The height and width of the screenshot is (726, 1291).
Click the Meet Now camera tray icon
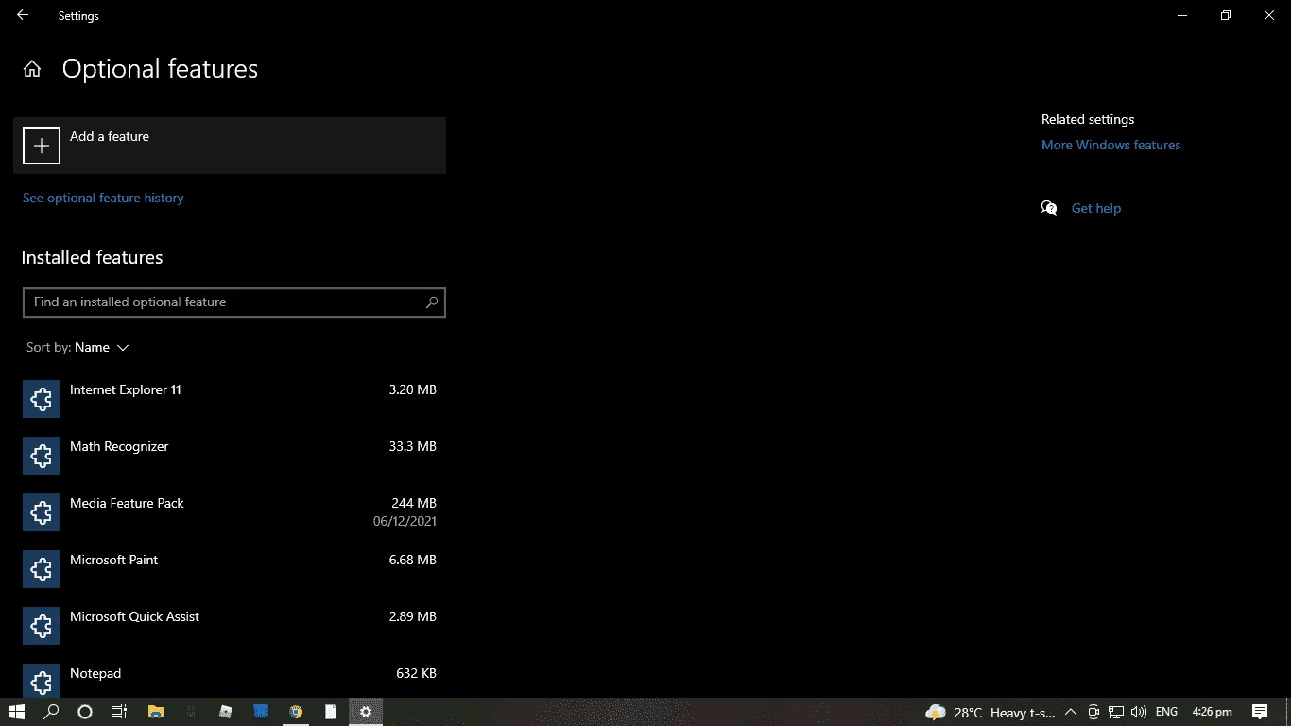point(1093,712)
